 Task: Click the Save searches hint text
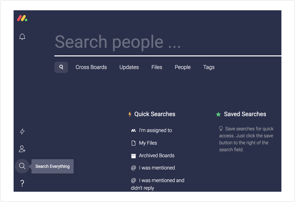point(246,139)
